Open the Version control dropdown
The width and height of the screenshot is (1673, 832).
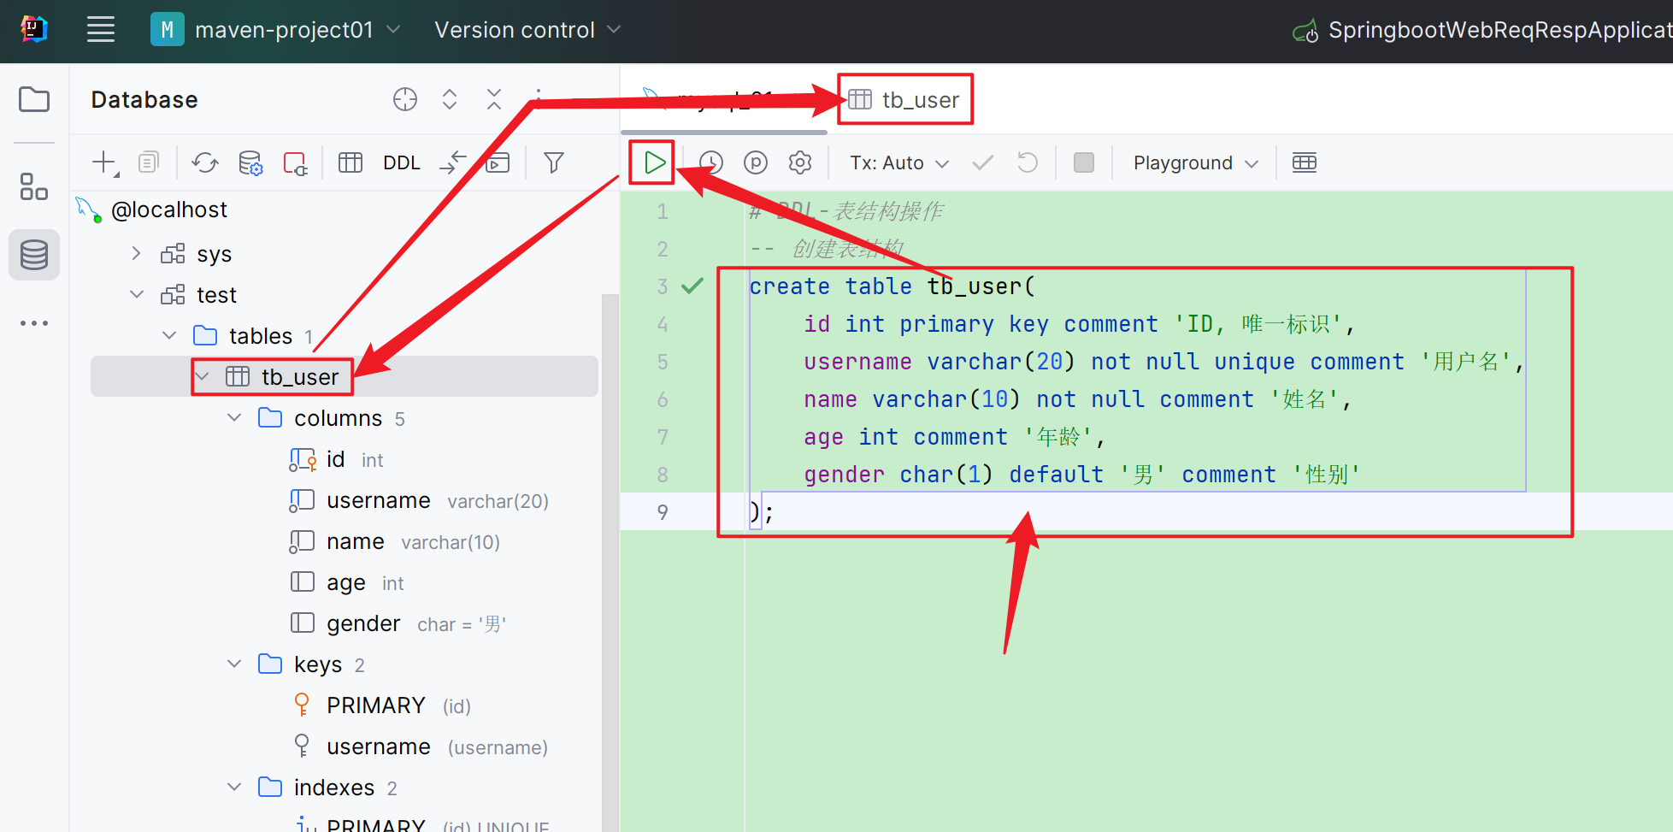[x=527, y=30]
